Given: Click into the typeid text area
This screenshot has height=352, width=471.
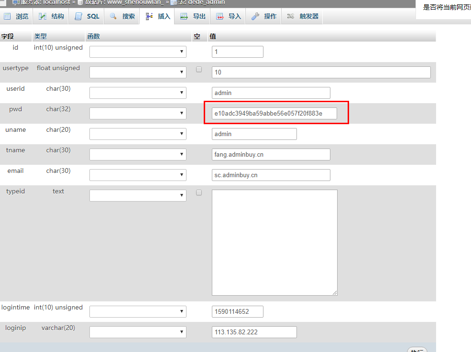Looking at the screenshot, I should (x=274, y=242).
